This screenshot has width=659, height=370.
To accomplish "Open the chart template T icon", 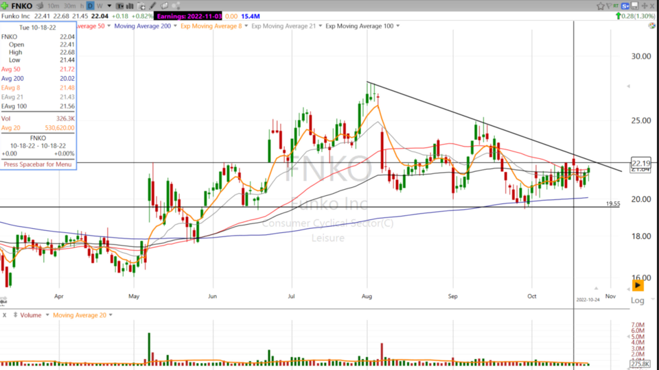I will (119, 6).
